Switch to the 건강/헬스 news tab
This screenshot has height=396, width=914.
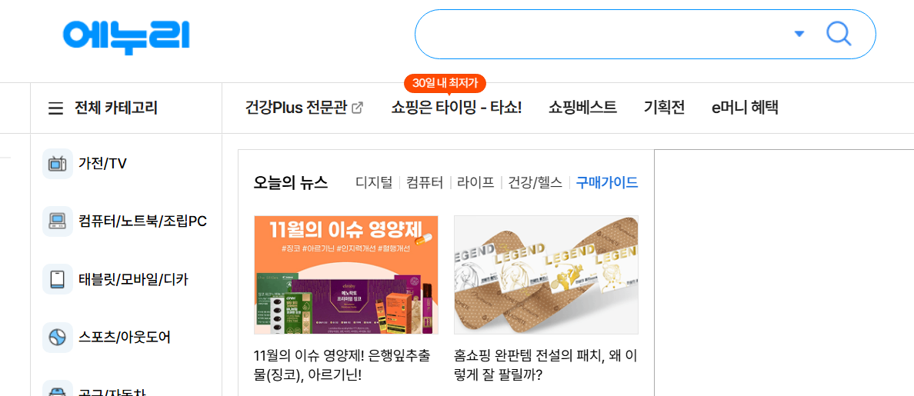click(x=535, y=182)
